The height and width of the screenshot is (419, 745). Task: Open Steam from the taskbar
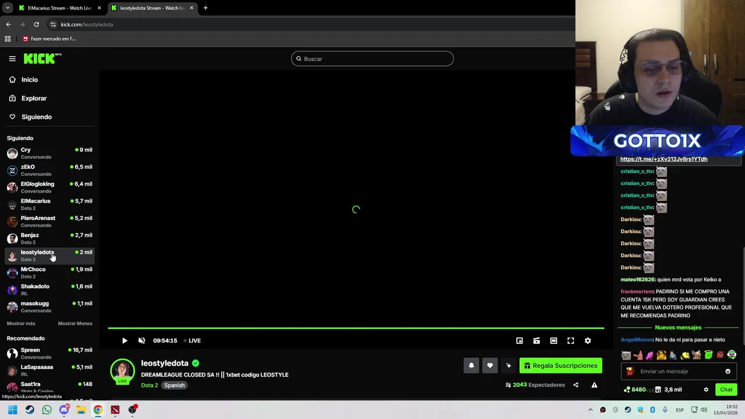(x=30, y=410)
